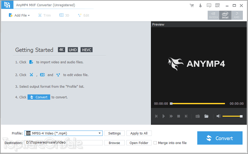Open the snapshot folder icon
The image size is (248, 154).
pos(206,116)
